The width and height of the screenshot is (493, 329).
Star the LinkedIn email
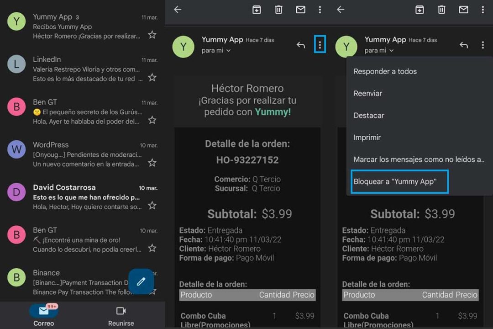152,77
